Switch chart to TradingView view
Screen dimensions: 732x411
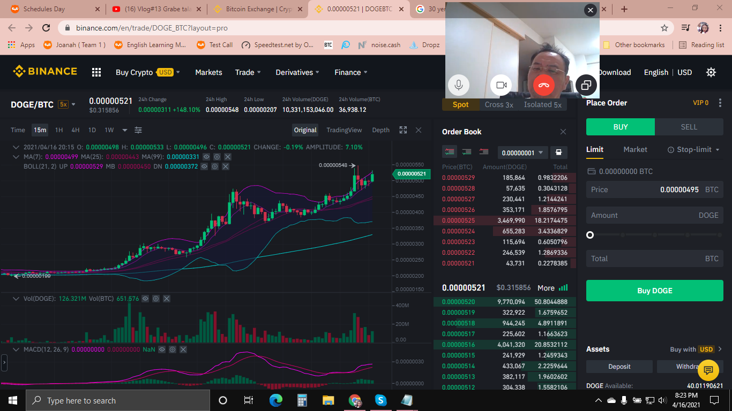click(344, 130)
